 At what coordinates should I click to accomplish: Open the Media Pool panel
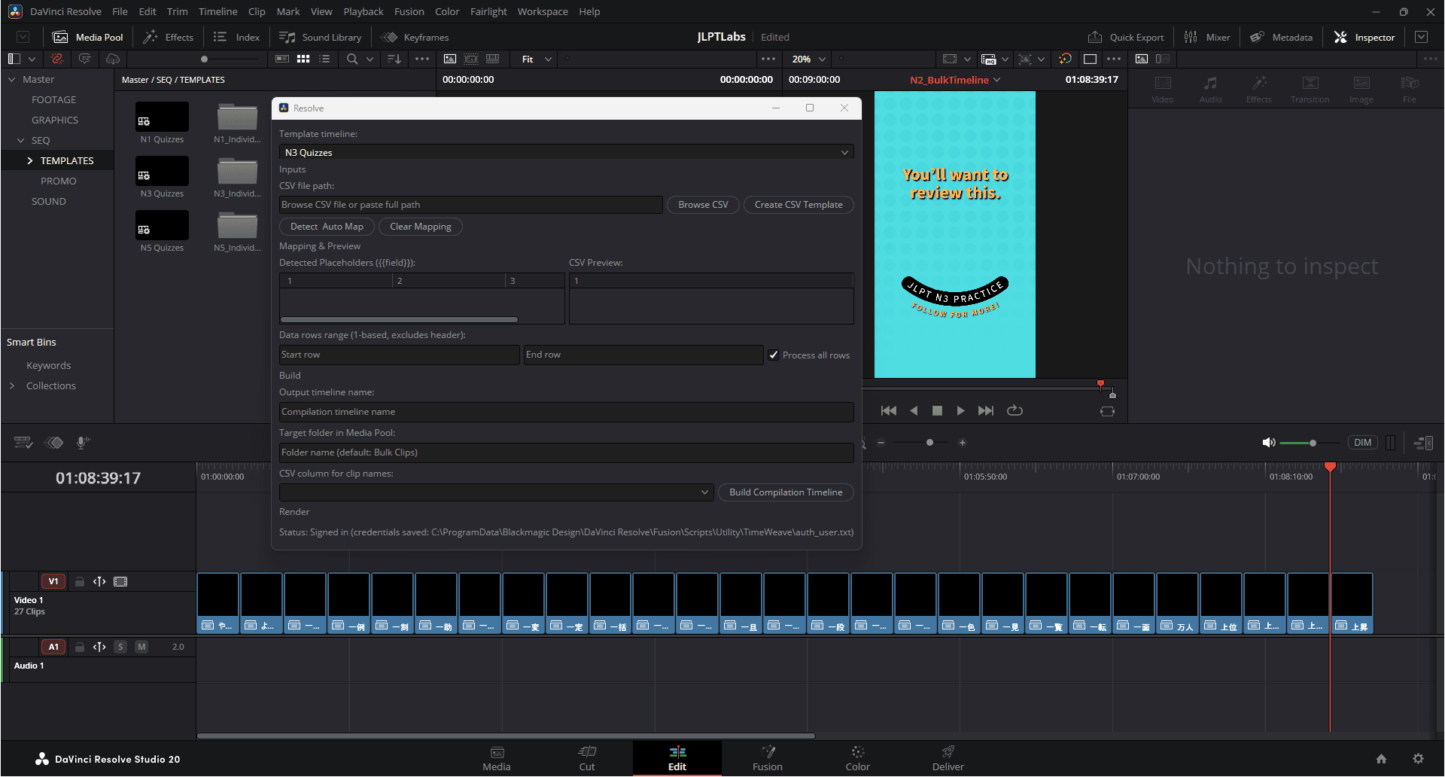tap(87, 37)
